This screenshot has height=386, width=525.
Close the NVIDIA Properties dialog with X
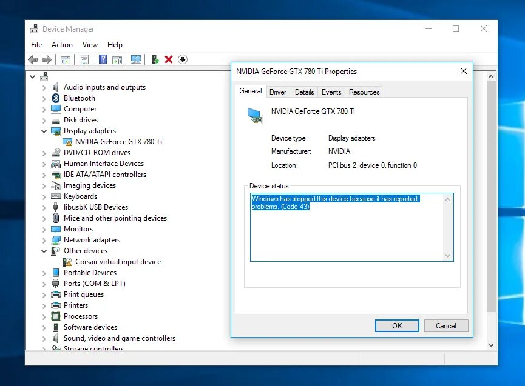pos(463,71)
